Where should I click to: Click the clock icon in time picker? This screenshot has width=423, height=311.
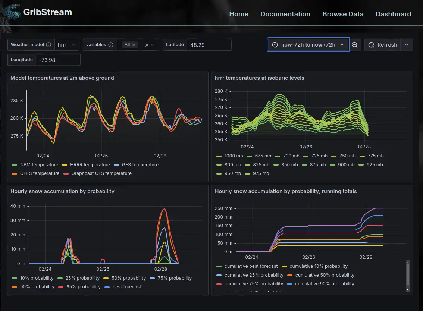(x=275, y=45)
